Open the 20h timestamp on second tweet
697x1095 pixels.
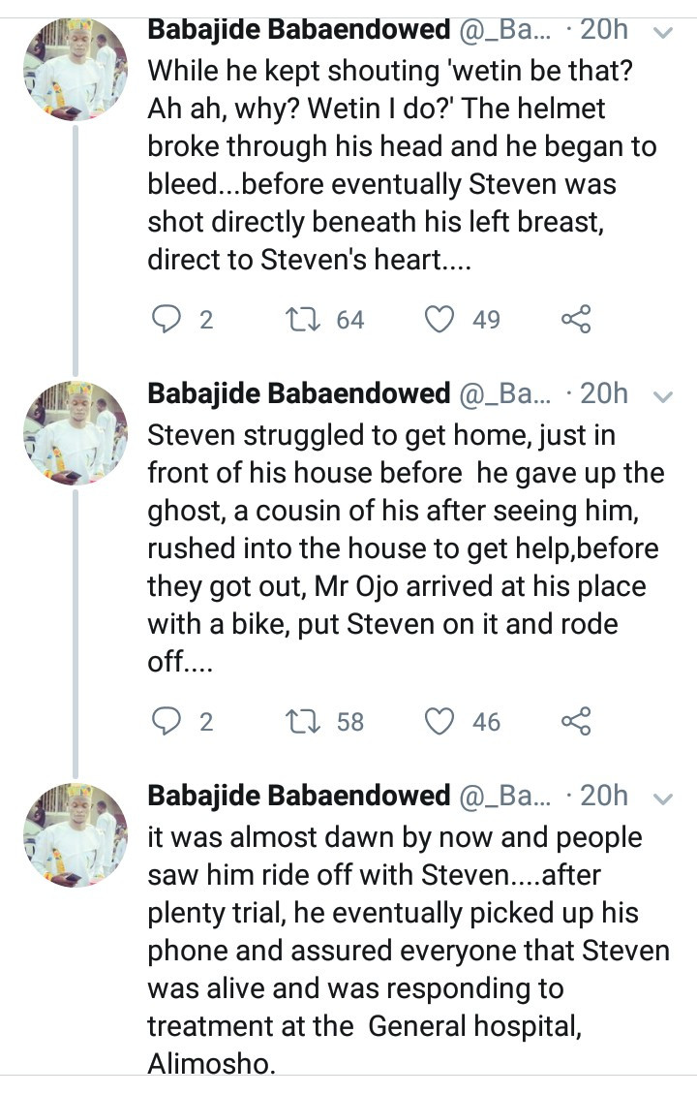[x=604, y=393]
